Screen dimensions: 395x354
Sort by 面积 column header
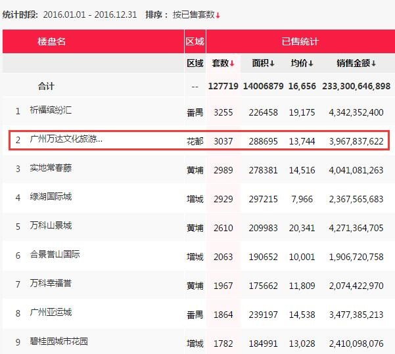coord(263,63)
